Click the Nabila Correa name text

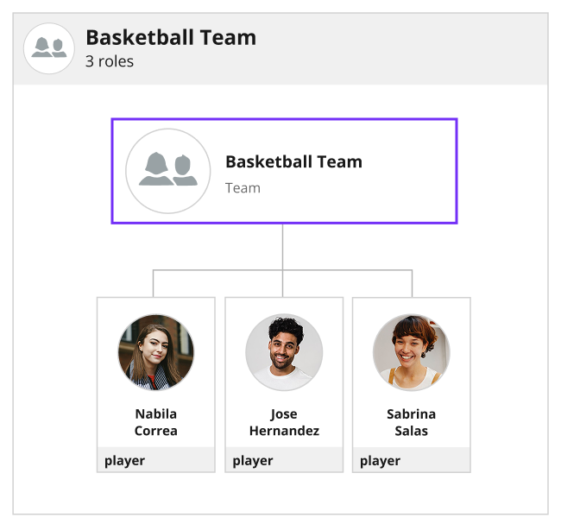coord(156,422)
